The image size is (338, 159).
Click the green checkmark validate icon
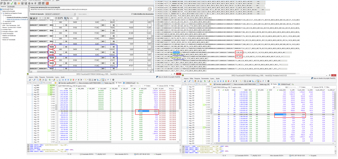[x=12, y=3]
